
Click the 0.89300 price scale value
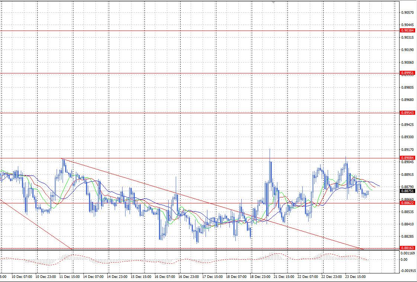[407, 137]
